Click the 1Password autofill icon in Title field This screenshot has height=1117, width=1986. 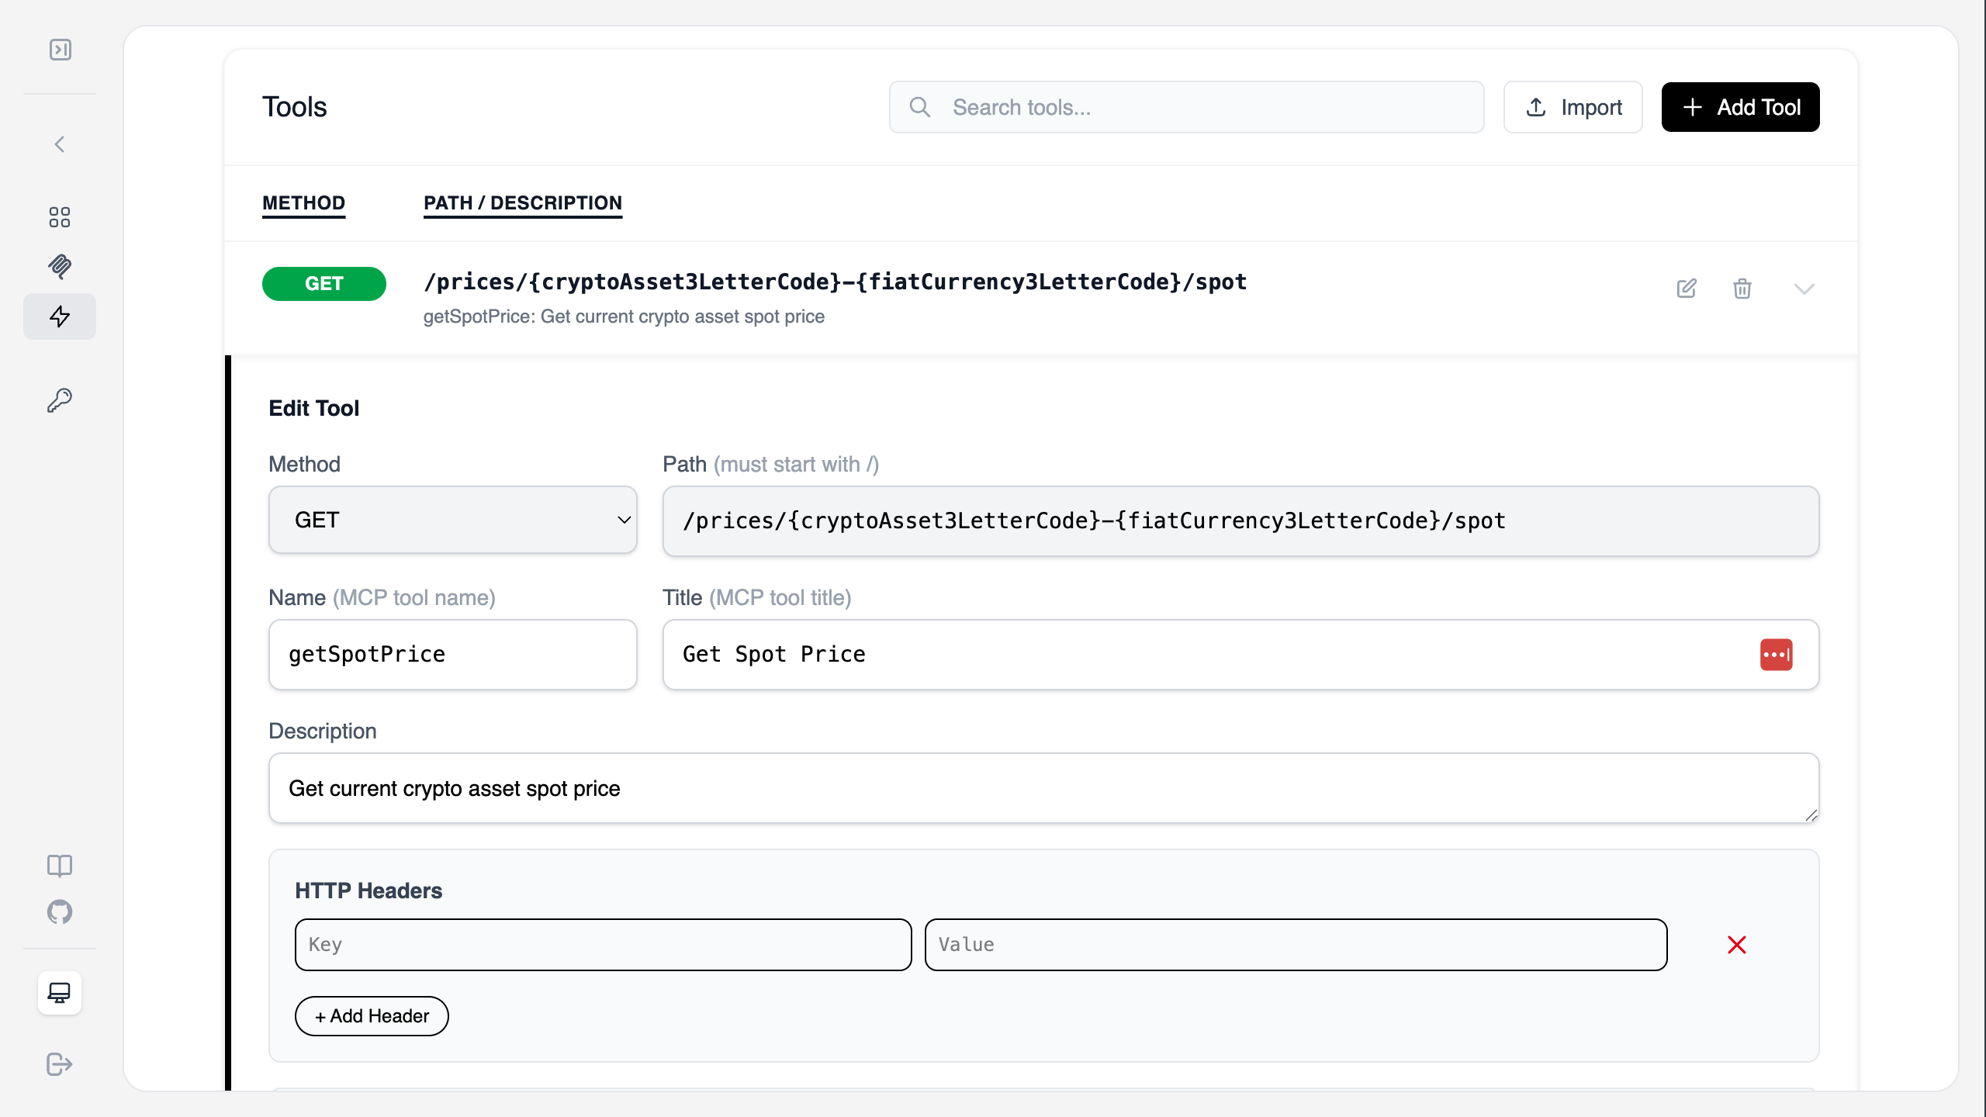tap(1777, 654)
